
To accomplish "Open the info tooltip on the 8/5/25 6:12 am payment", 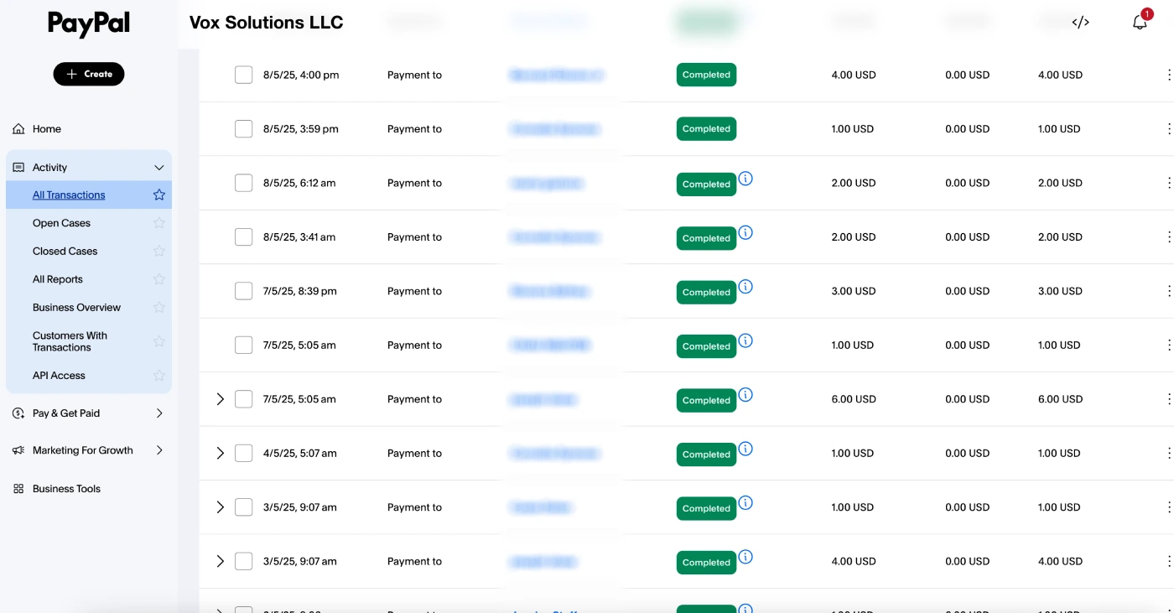I will pos(746,177).
